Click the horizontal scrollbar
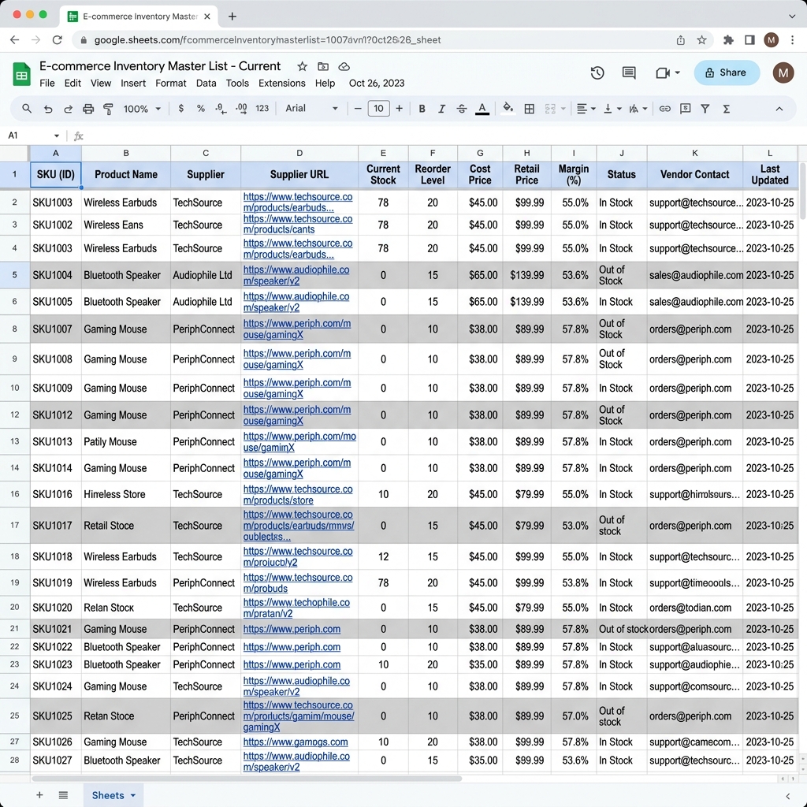This screenshot has height=807, width=807. (x=247, y=779)
